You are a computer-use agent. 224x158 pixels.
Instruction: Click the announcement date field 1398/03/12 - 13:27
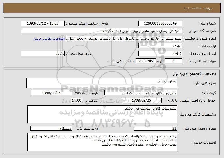[x=43, y=23]
